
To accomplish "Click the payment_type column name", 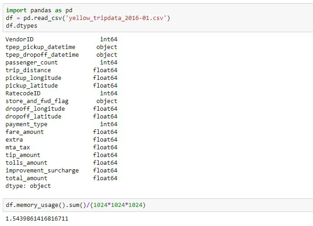I will [26, 124].
